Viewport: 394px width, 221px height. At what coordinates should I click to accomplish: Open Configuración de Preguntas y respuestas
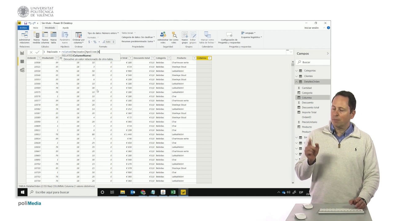(229, 38)
